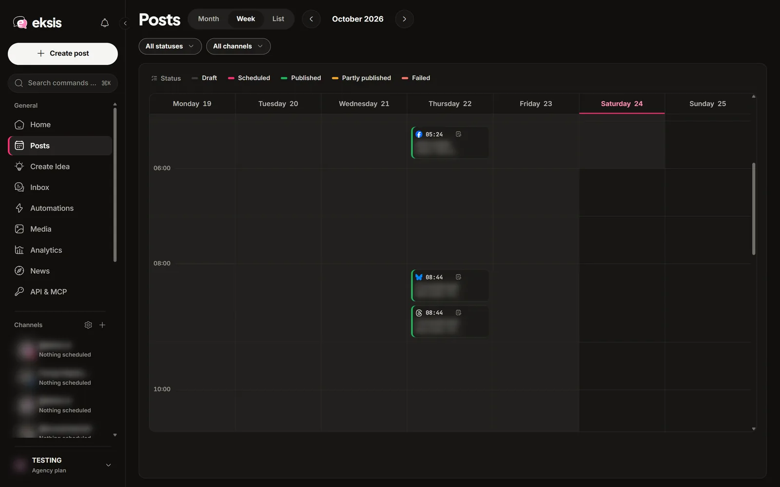
Task: Select the Week view tab
Action: (x=246, y=19)
